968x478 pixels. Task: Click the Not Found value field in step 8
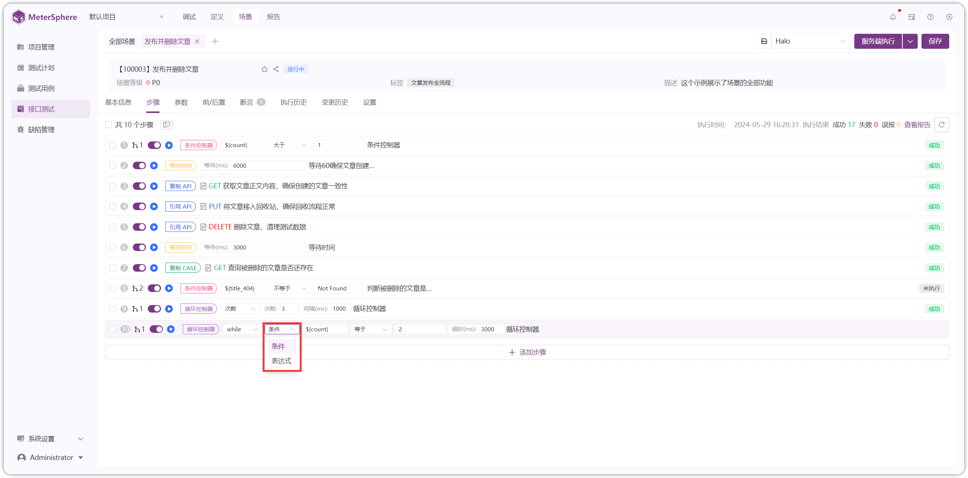[x=339, y=288]
